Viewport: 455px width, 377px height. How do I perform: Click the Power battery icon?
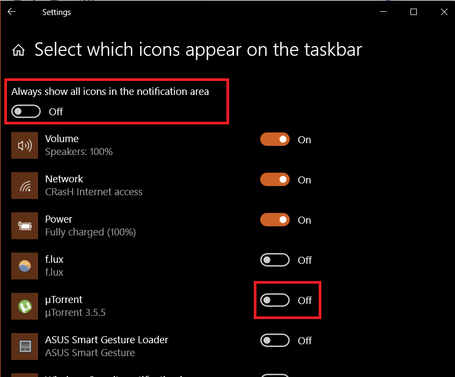coord(25,226)
